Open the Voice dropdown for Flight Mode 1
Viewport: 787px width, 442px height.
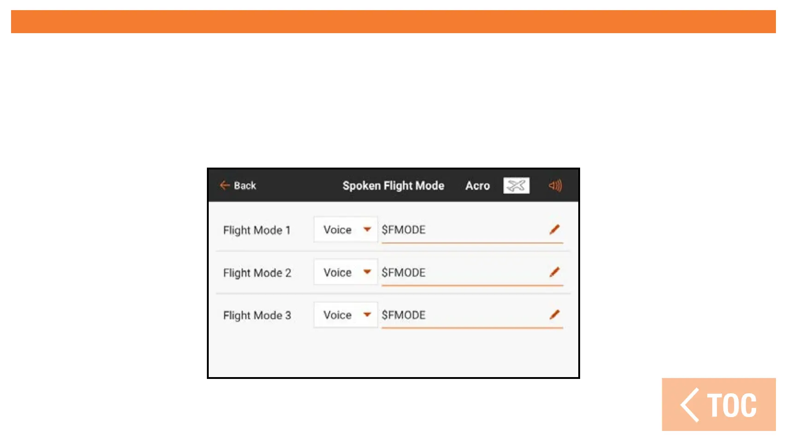[346, 229]
